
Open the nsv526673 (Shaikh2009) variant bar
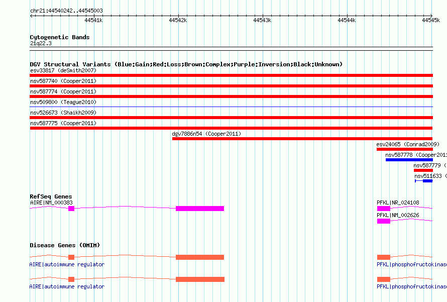tap(231, 118)
